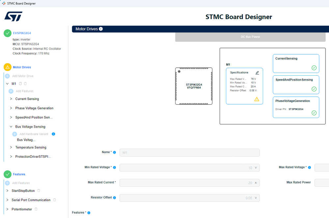Image resolution: width=329 pixels, height=218 pixels.
Task: Select the Specifications card in M1
Action: [244, 86]
